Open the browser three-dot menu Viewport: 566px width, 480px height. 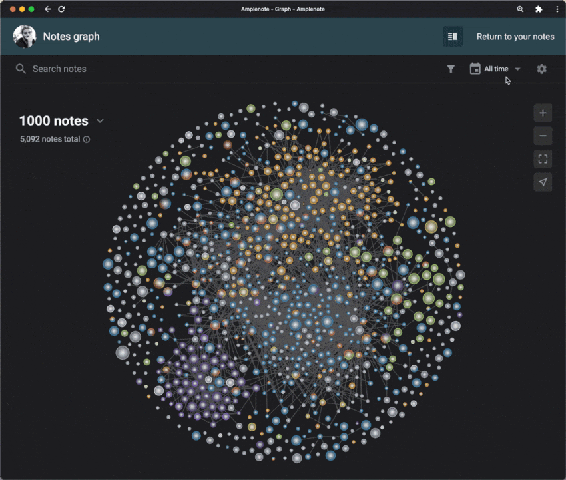coord(557,9)
